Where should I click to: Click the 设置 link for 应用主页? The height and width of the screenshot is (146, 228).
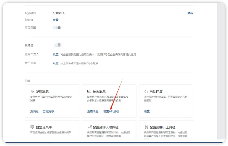pyautogui.click(x=56, y=63)
